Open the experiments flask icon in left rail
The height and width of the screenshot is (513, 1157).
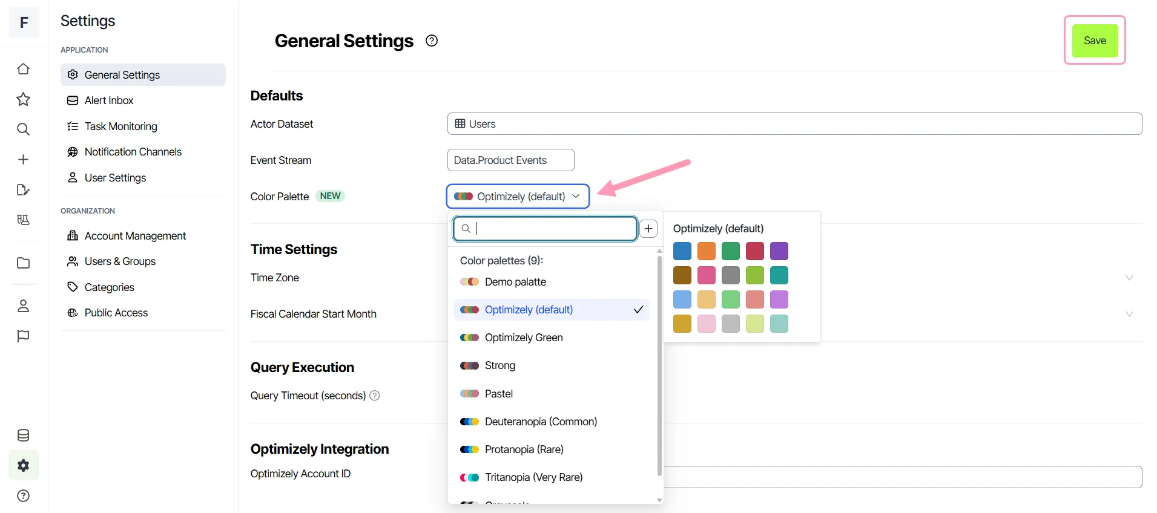pos(23,220)
